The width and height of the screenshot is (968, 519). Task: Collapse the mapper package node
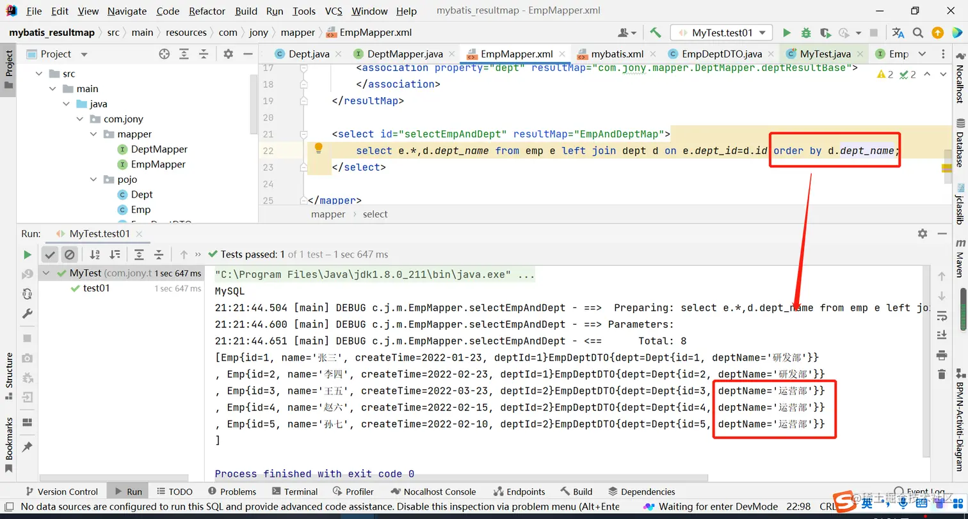click(93, 134)
